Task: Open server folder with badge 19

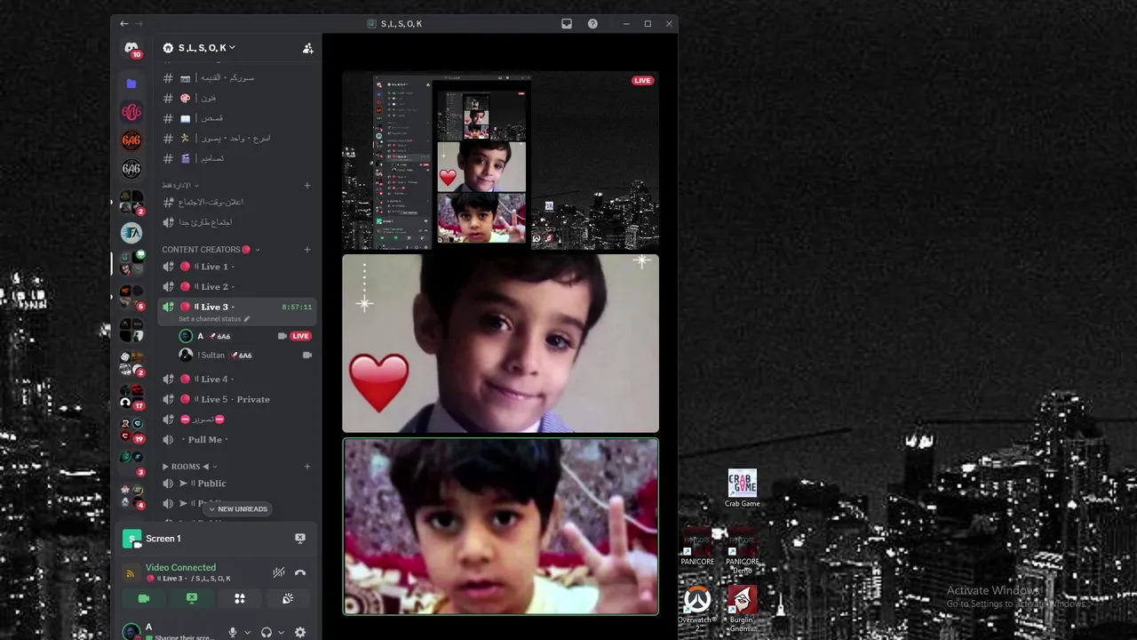Action: (x=131, y=429)
